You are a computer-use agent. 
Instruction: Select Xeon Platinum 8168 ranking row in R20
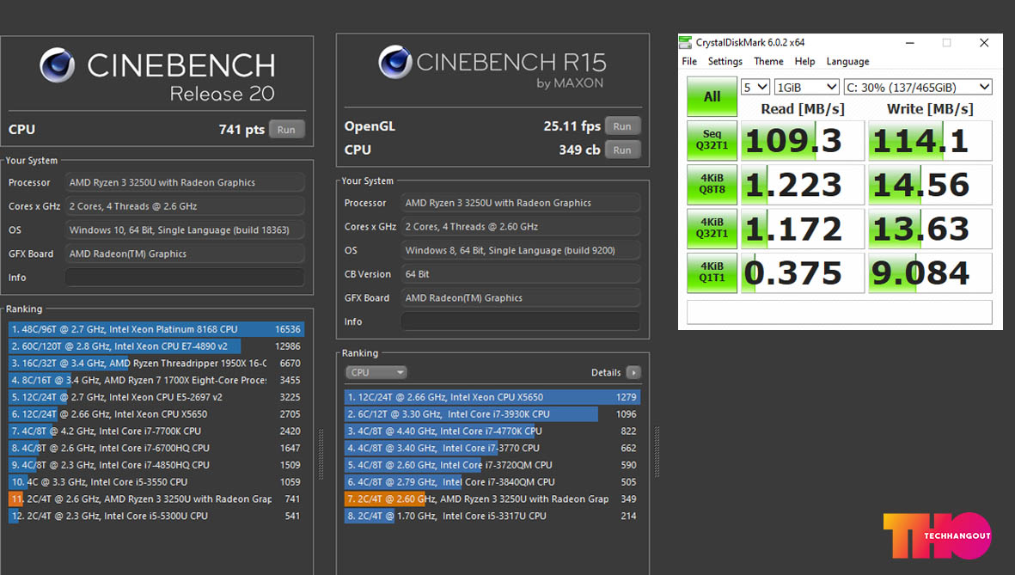[x=156, y=329]
